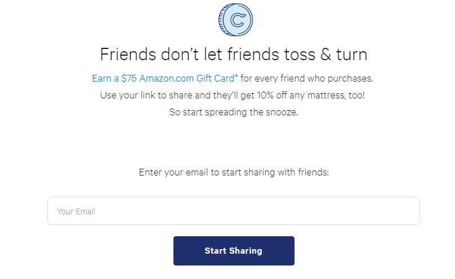
Task: Focus the Your Email input field
Action: (x=234, y=211)
